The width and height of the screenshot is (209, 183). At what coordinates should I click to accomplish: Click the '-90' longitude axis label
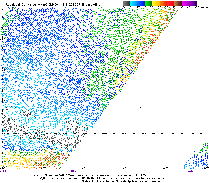[x=3, y=168]
